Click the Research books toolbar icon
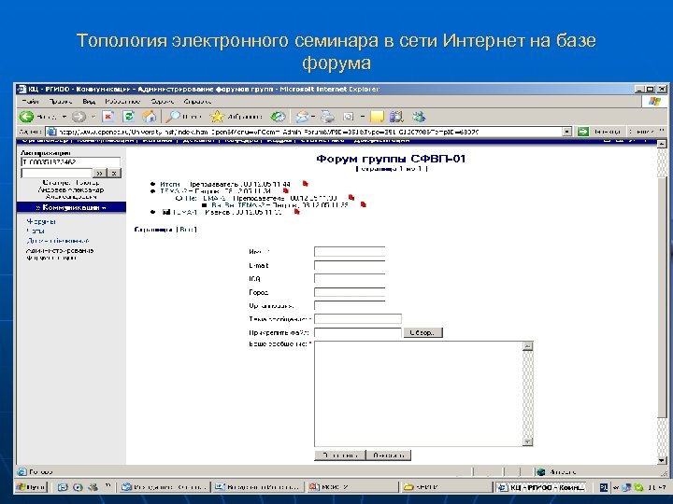673x504 pixels. [396, 117]
